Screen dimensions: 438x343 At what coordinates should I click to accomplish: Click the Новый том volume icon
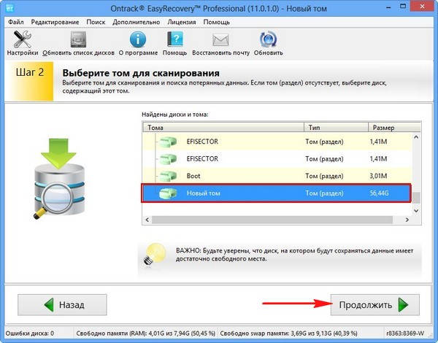(168, 193)
